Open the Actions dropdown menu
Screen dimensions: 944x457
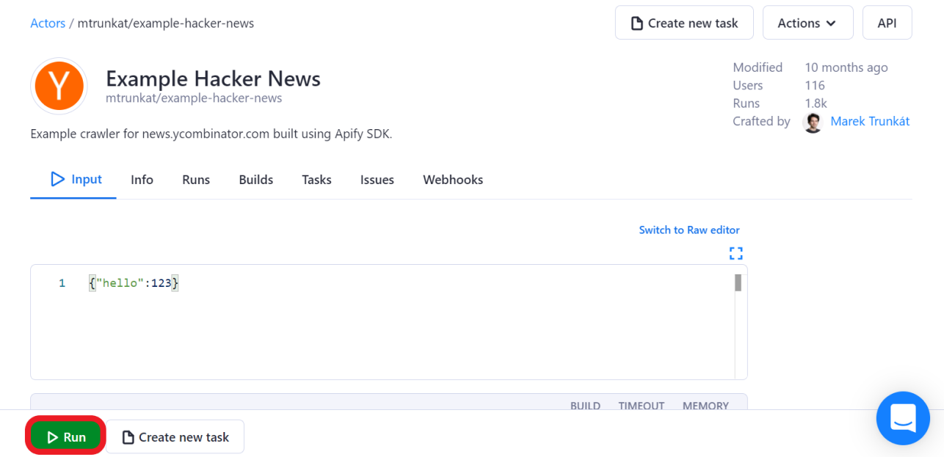pos(807,23)
